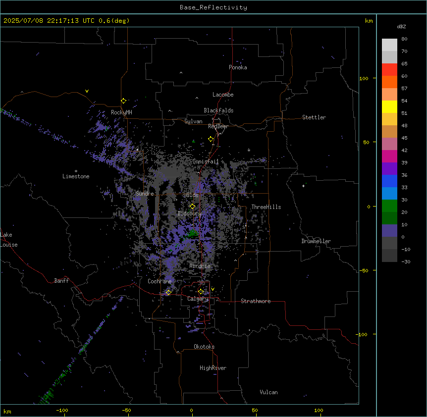Select the orange 57-60 dBZ legend swatch
Image resolution: width=427 pixels, height=417 pixels.
[x=389, y=82]
